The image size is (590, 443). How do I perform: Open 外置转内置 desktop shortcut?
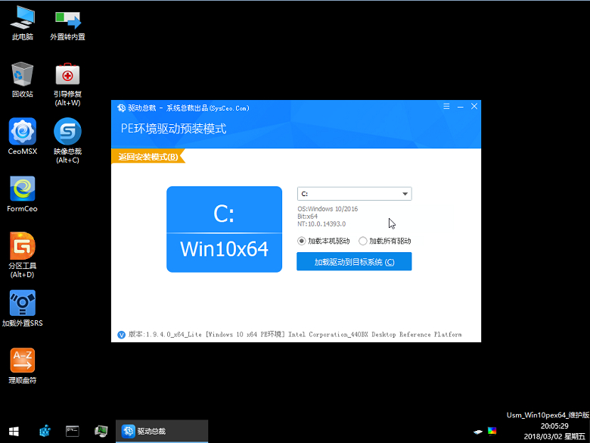click(x=67, y=18)
